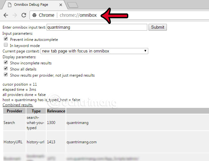Click the quantrimang result text
209x161 pixels.
[x=77, y=123]
